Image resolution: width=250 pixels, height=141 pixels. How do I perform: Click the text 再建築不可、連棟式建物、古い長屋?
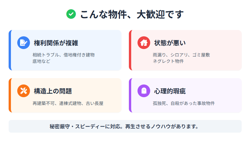[68, 103]
